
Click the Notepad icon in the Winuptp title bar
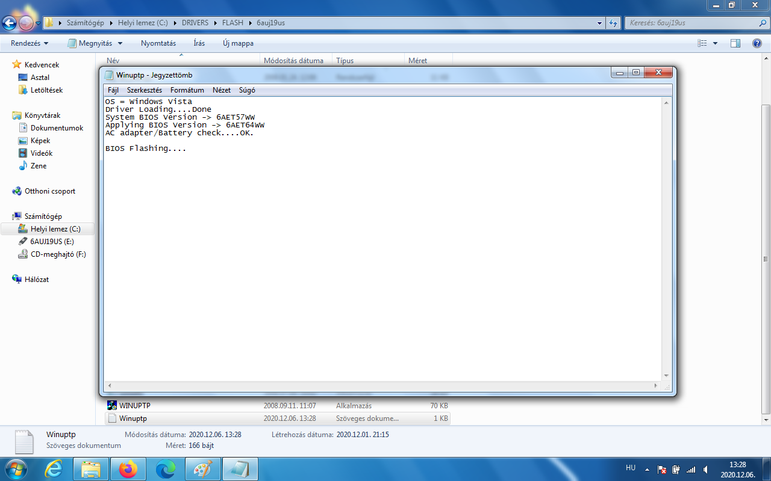pos(108,75)
